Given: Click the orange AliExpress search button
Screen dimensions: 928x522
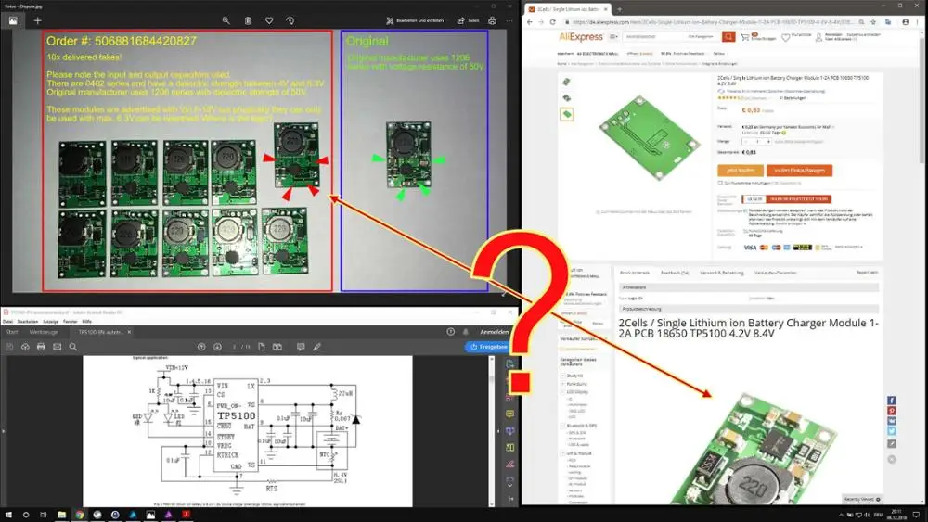Looking at the screenshot, I should (x=728, y=37).
